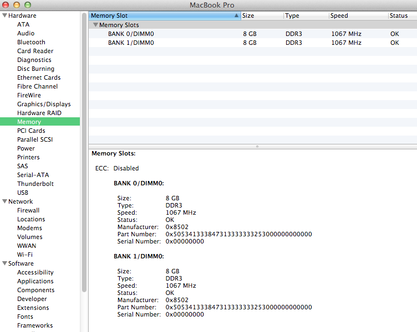Collapse the Network section triangle
The width and height of the screenshot is (417, 332).
[4, 201]
